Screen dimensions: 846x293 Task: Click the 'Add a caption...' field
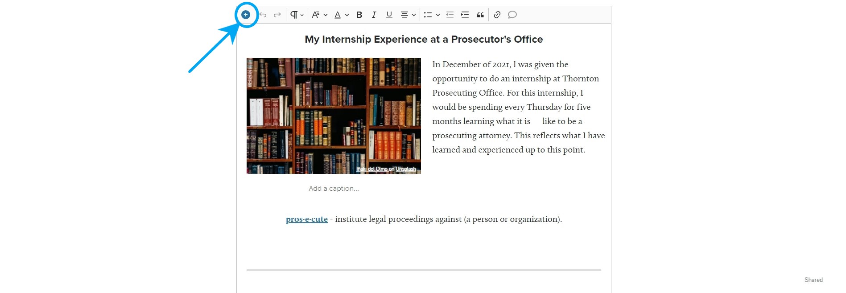pos(334,189)
